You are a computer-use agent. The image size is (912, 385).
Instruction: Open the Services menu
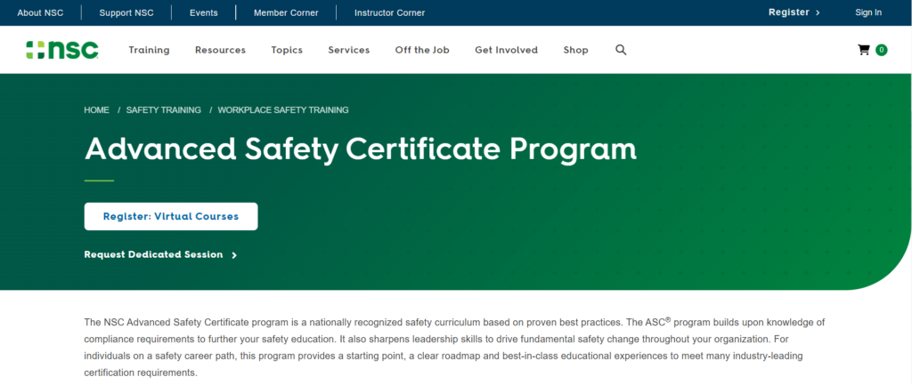(x=349, y=50)
